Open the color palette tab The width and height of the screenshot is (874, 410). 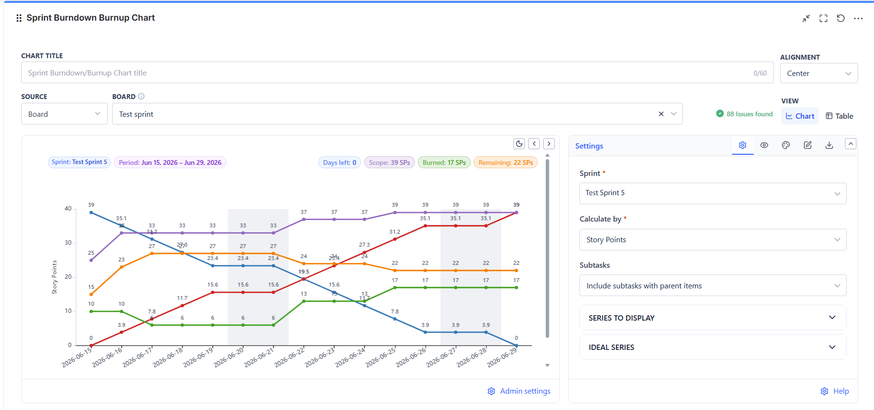[786, 145]
